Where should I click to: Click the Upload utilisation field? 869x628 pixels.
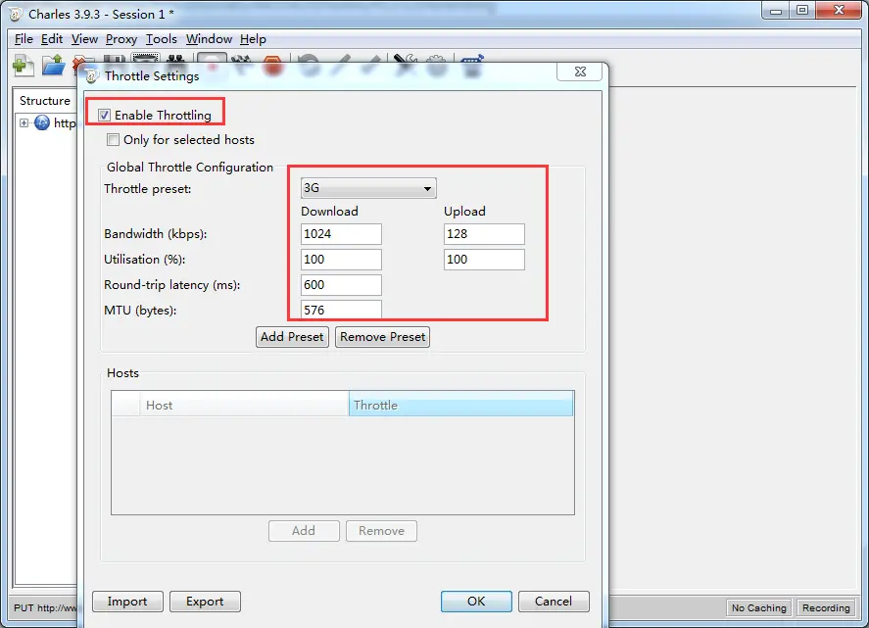pyautogui.click(x=484, y=260)
